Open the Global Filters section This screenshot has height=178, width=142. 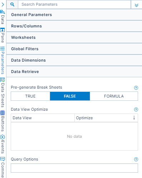[x=74, y=49]
